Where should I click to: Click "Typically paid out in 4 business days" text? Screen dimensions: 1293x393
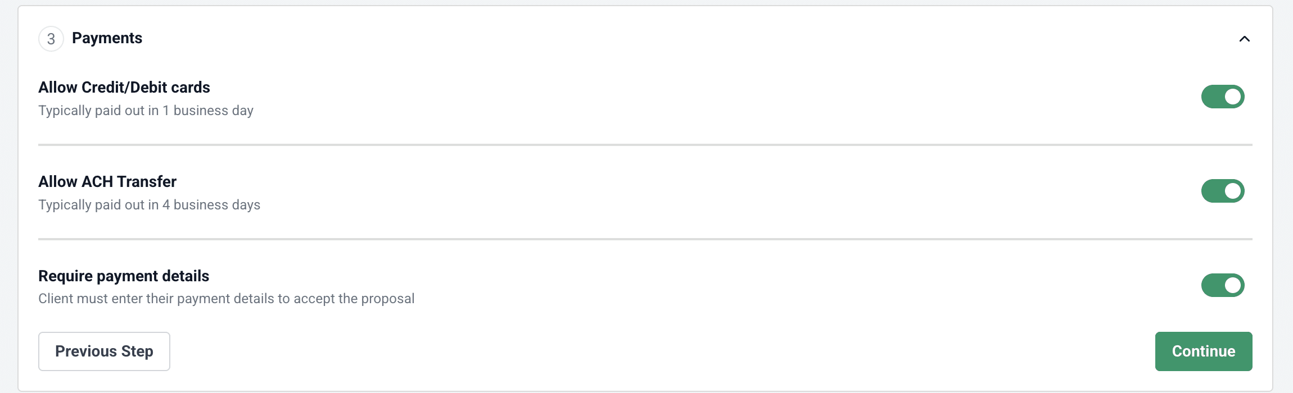pos(149,205)
